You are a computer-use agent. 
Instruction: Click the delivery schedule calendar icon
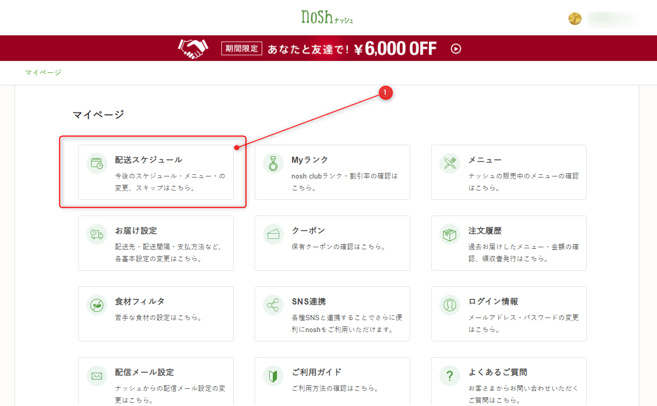click(x=97, y=163)
